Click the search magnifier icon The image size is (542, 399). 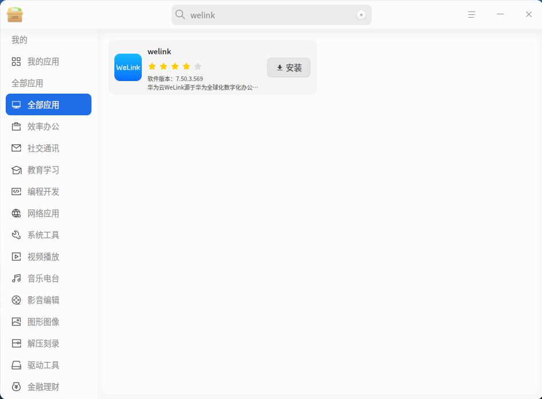click(x=180, y=14)
